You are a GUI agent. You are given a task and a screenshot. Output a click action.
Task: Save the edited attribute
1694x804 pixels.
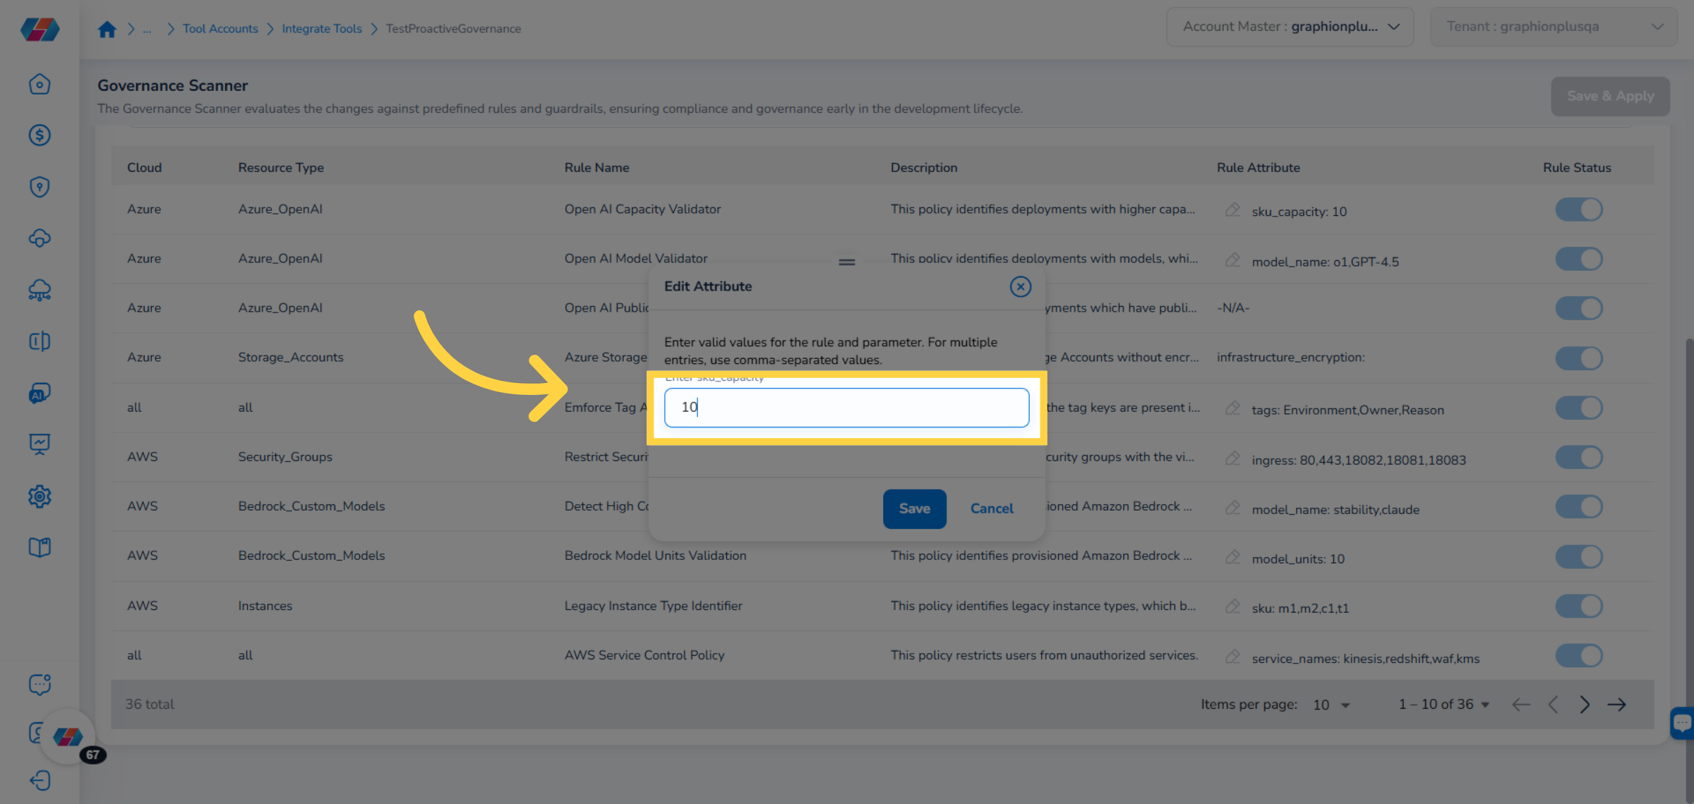click(x=914, y=508)
